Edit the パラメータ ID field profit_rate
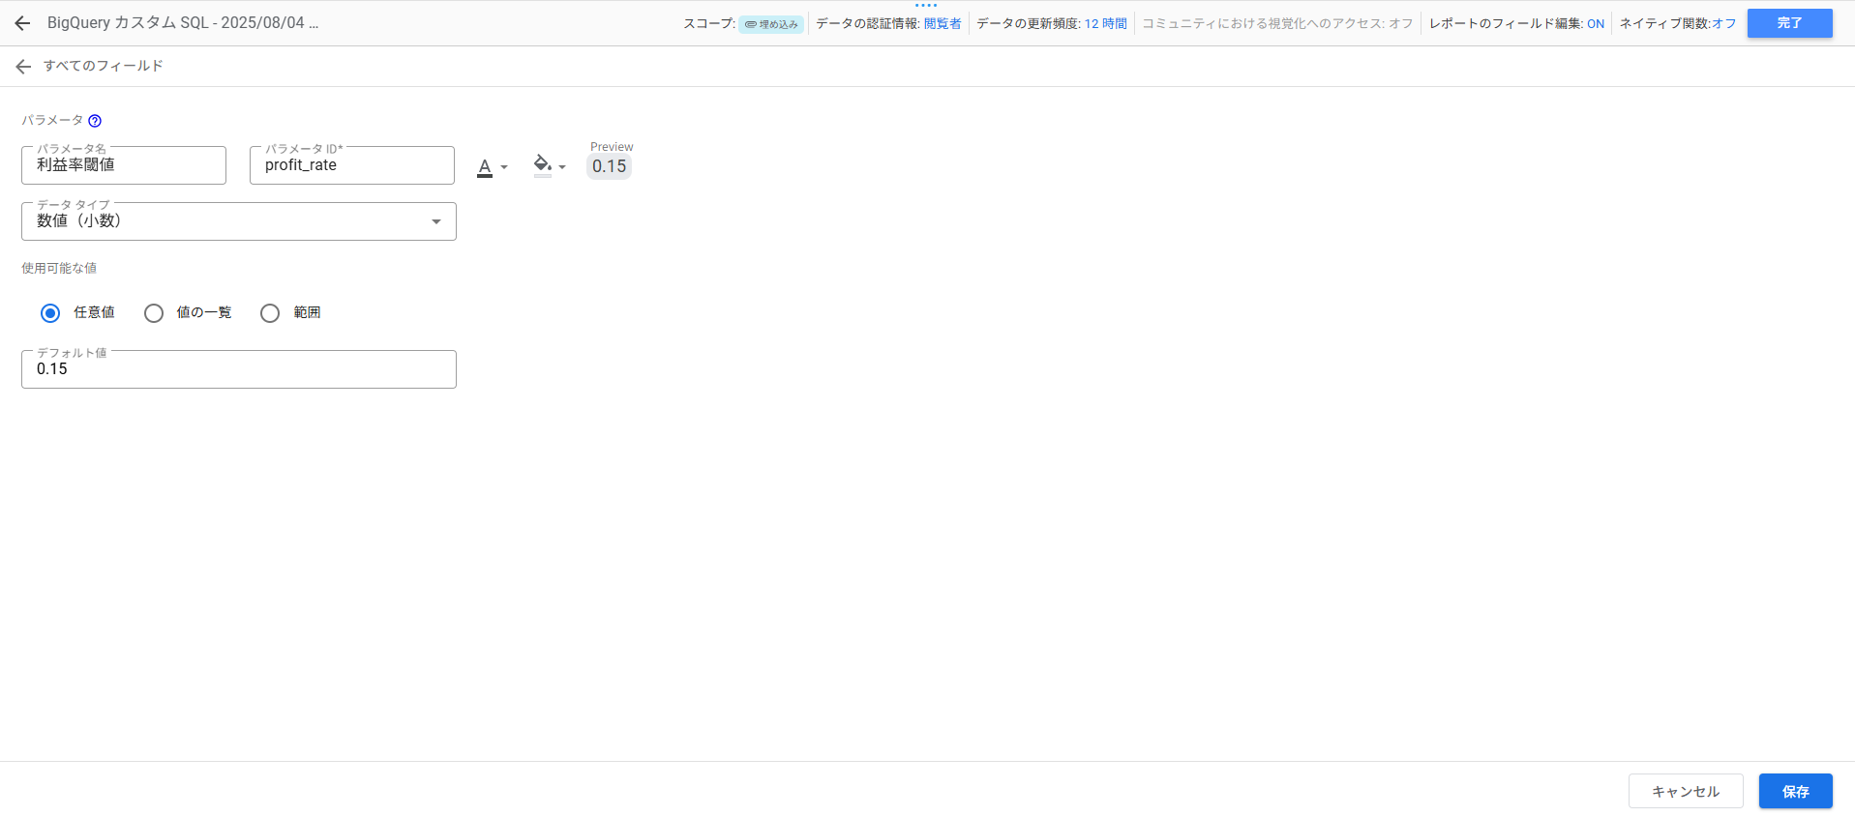Viewport: 1855px width, 817px height. click(352, 165)
